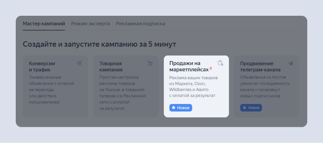323x143 pixels.
Task: Switch to the Мастер кампаний tab
Action: 44,24
